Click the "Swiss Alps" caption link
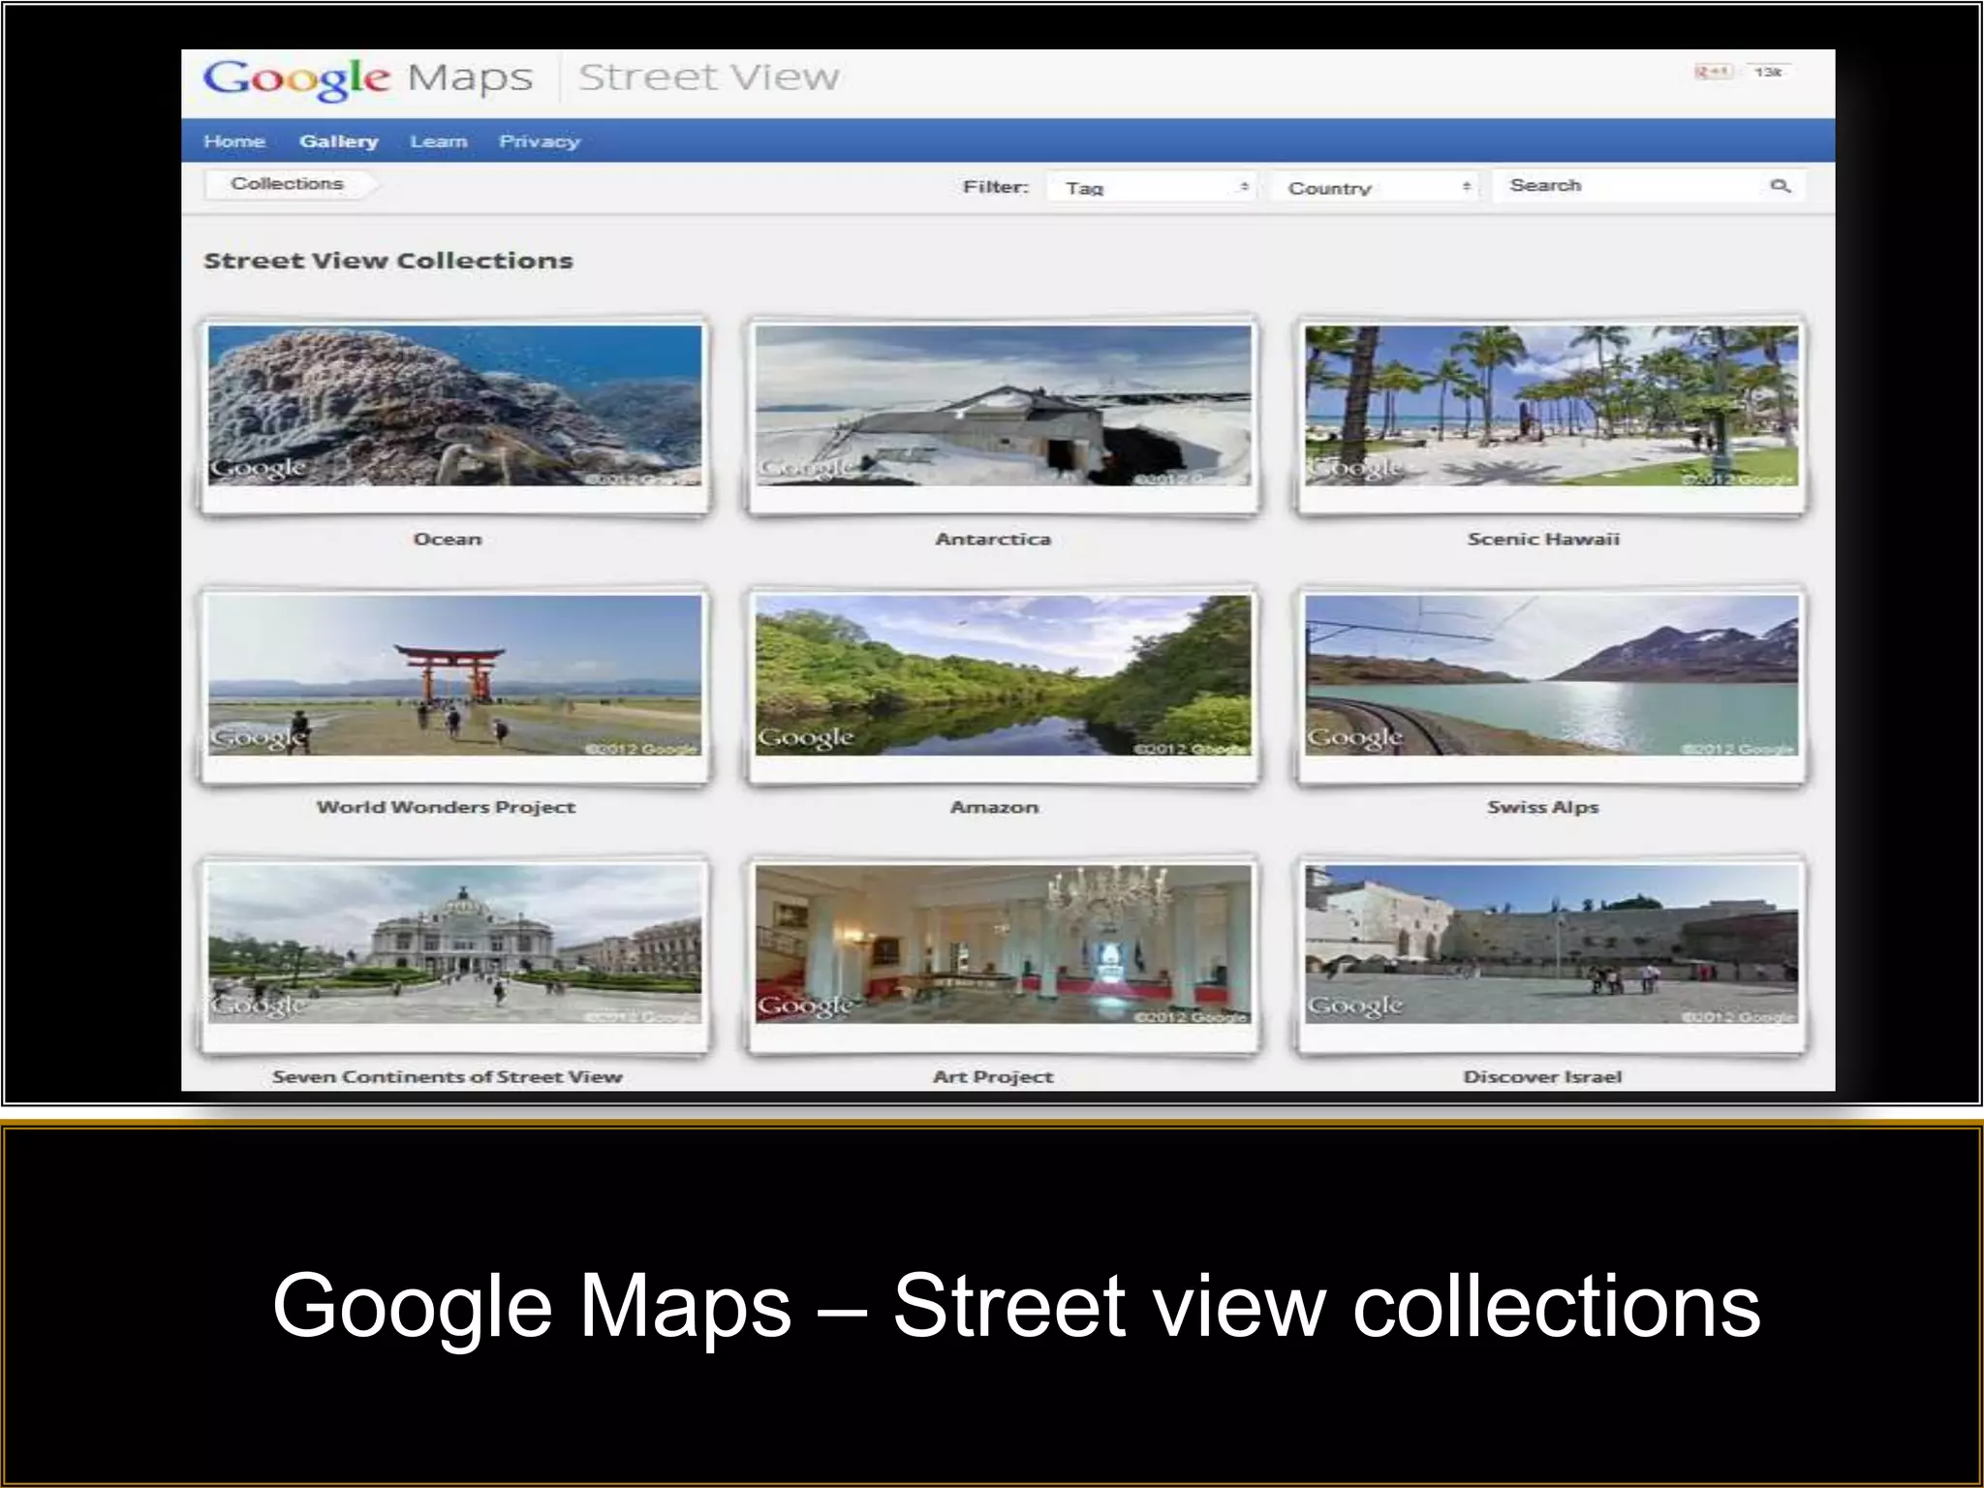The height and width of the screenshot is (1488, 1984). [1543, 808]
